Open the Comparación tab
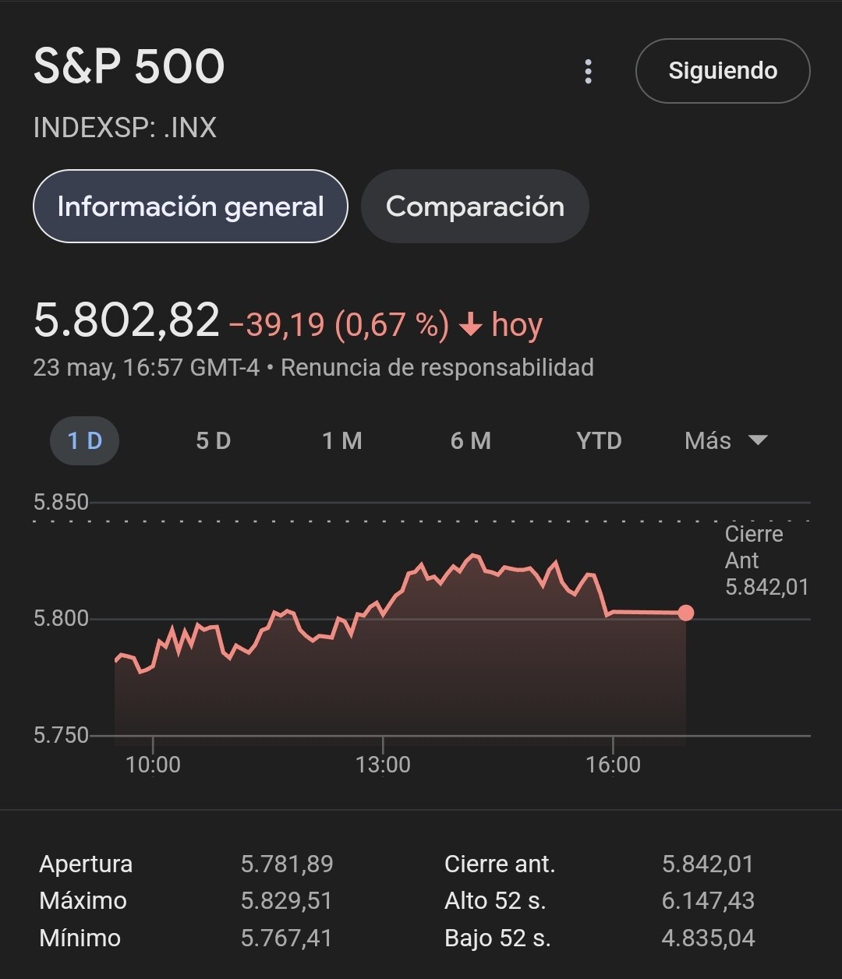This screenshot has height=979, width=842. [475, 207]
